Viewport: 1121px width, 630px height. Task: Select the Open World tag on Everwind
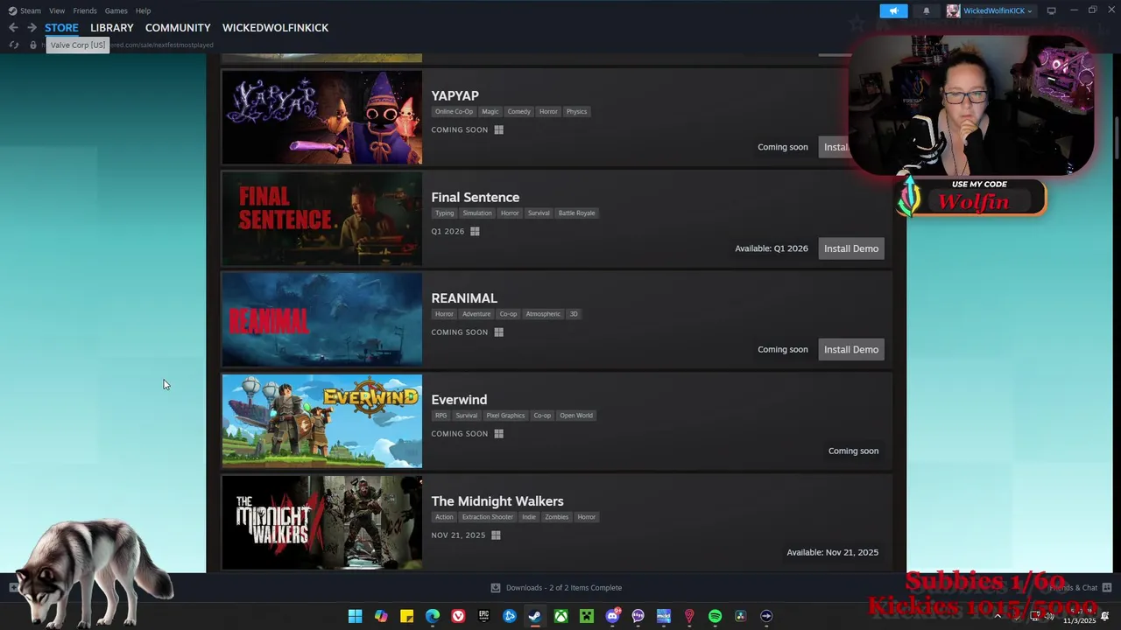(x=576, y=416)
